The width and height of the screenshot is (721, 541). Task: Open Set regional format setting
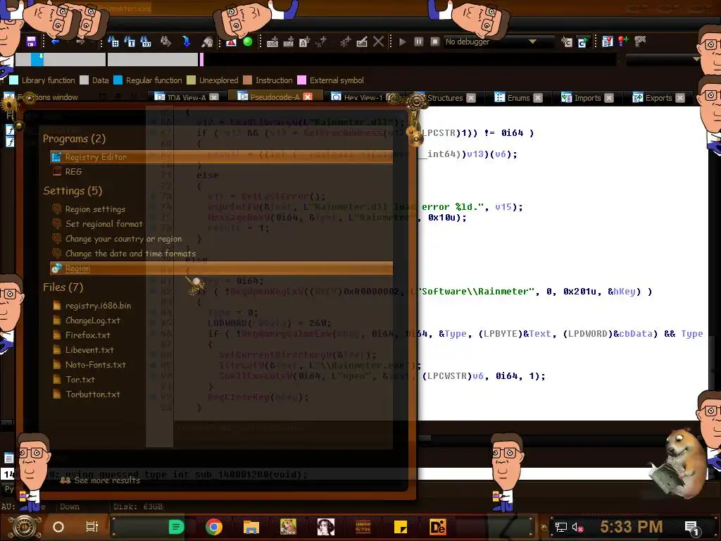point(221,223)
